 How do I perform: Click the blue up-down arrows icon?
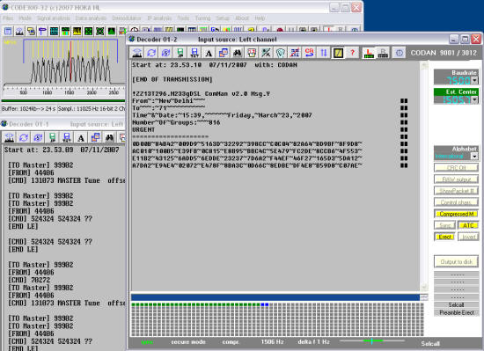click(x=324, y=53)
